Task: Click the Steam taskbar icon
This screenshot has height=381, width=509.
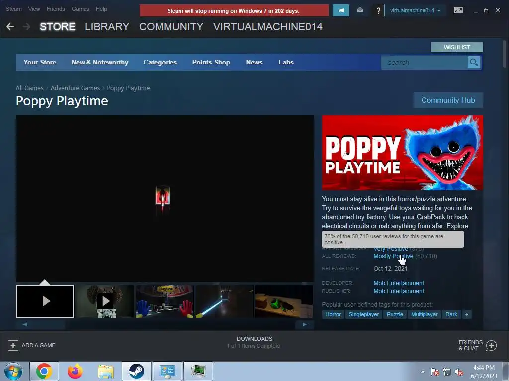Action: [x=137, y=371]
